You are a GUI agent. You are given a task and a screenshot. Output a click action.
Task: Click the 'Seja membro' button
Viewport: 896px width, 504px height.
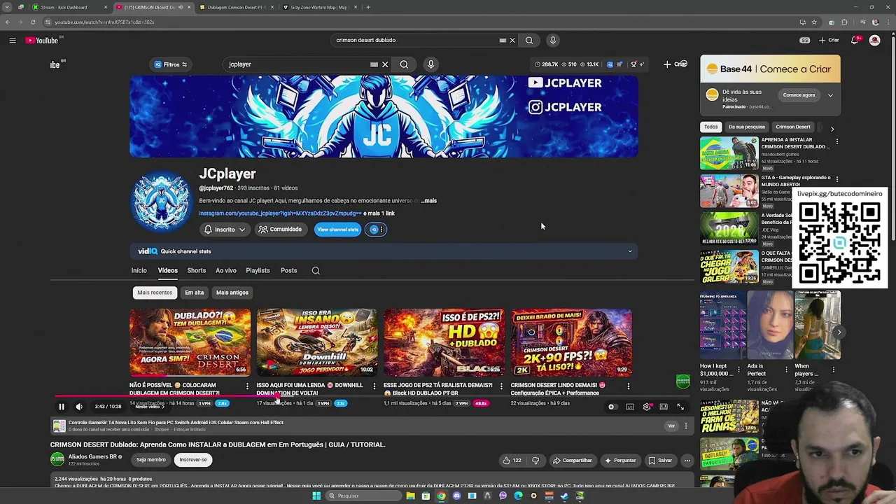[151, 460]
